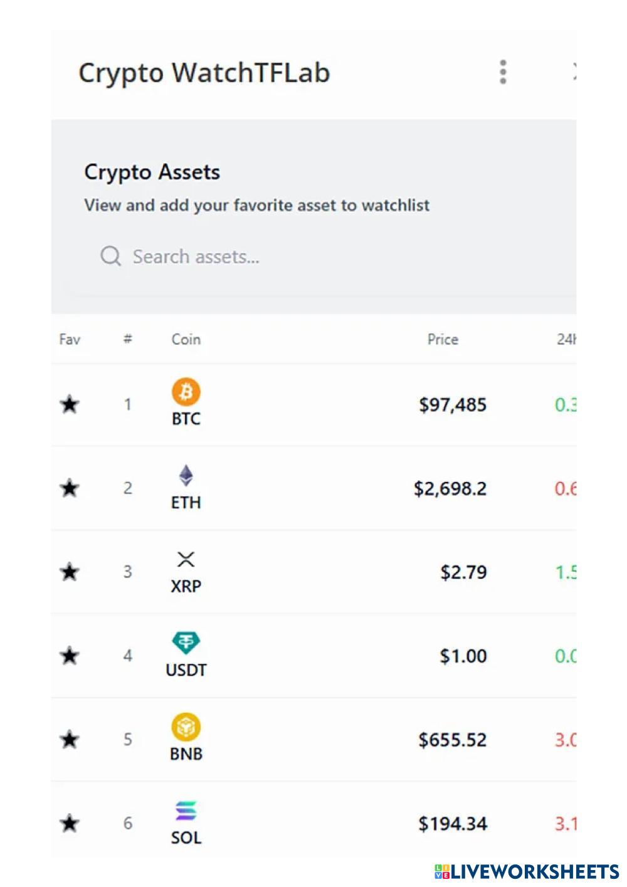Toggle favorite star for SOL
The image size is (627, 887).
(x=70, y=823)
